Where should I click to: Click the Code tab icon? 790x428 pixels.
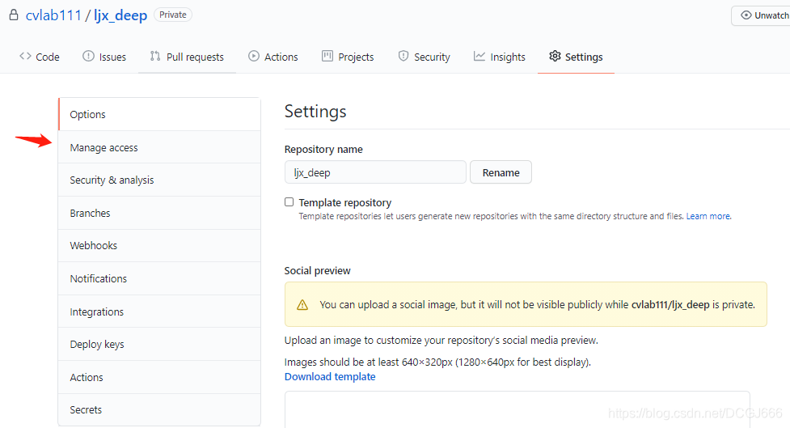(25, 57)
